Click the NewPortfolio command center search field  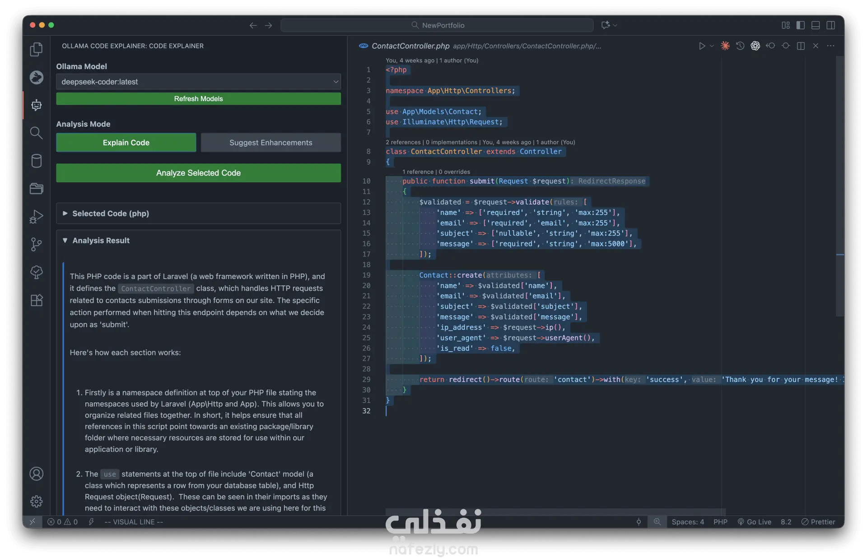(x=437, y=25)
